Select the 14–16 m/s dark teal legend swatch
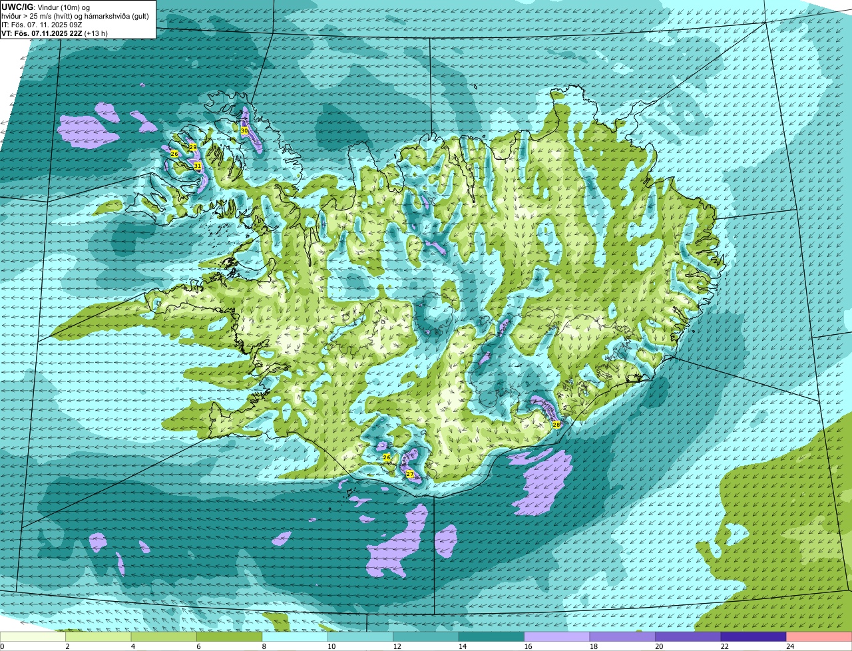This screenshot has height=651, width=852. click(x=492, y=637)
